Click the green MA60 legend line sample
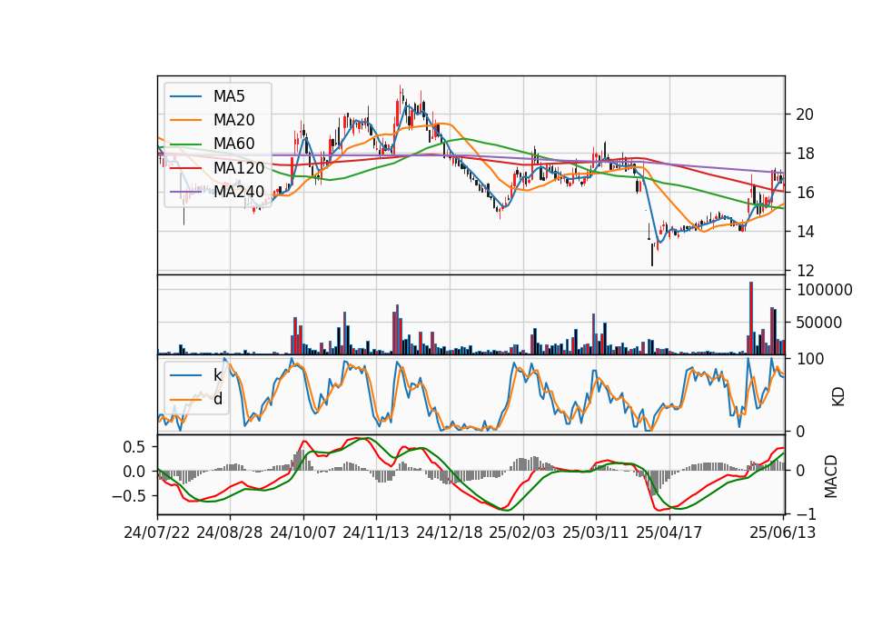872x627 pixels. point(186,144)
